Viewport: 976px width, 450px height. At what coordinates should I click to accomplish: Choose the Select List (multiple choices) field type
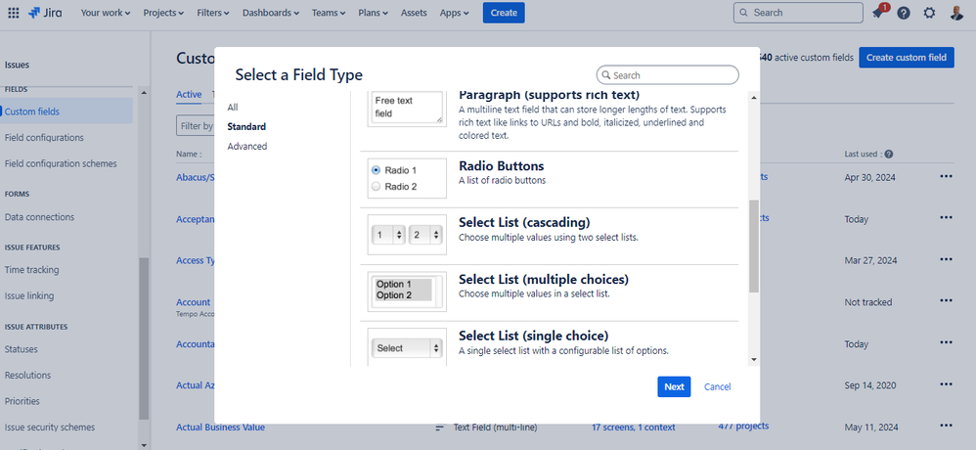tap(543, 280)
